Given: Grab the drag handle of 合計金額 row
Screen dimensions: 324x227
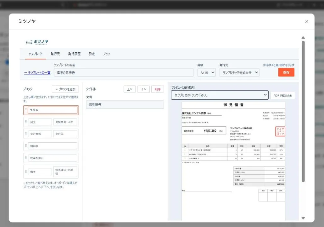Looking at the screenshot, I should 26,134.
